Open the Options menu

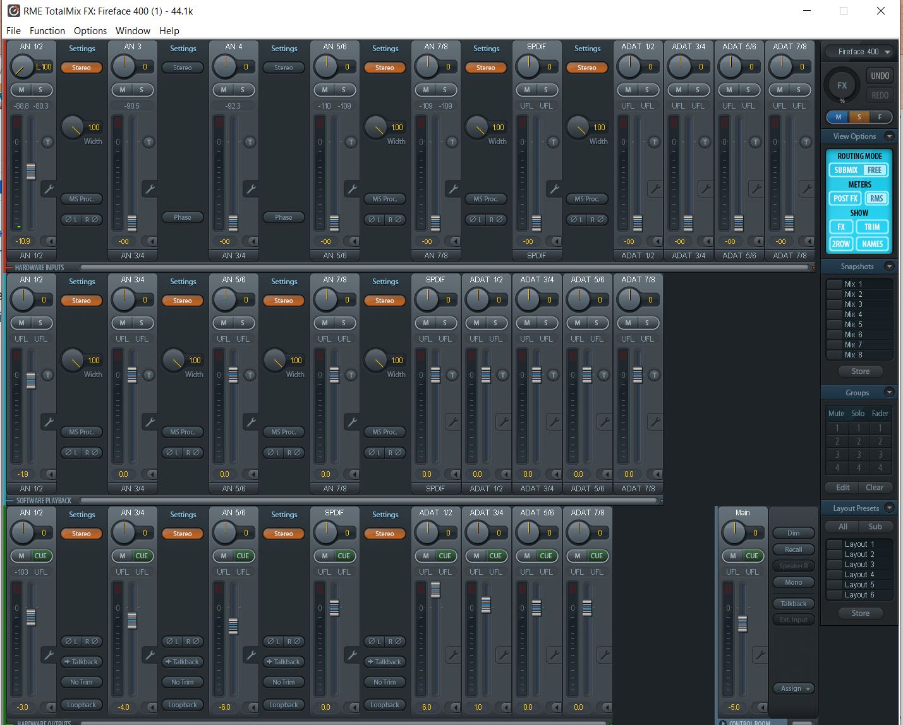pos(90,30)
